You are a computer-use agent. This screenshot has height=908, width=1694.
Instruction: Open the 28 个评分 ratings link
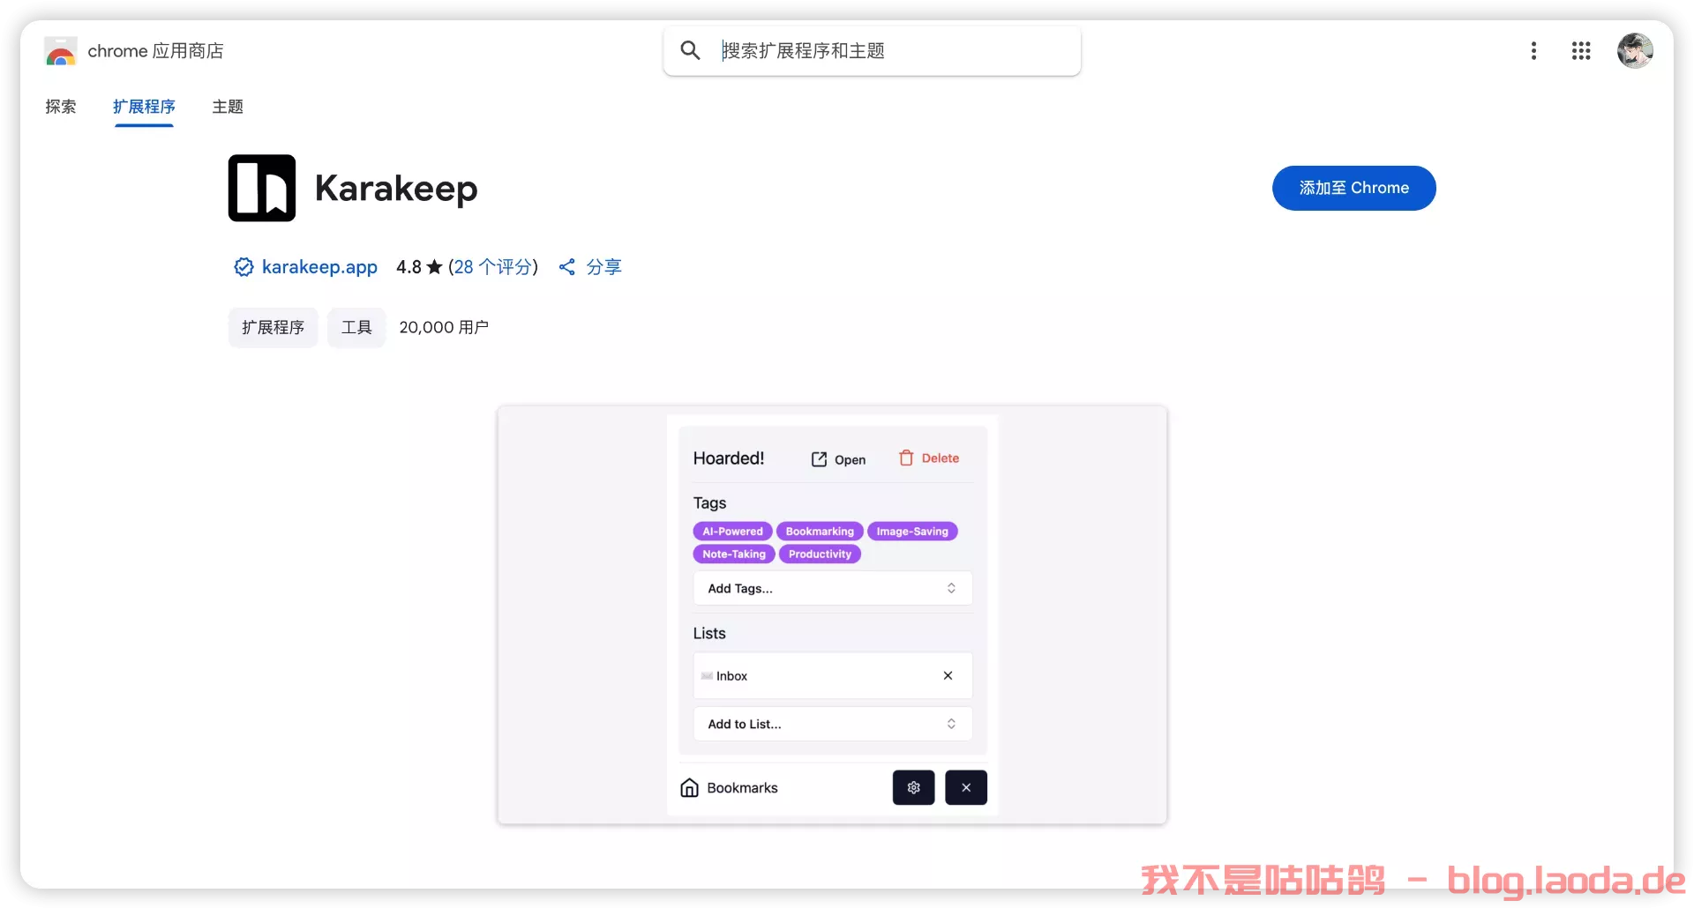pos(493,267)
